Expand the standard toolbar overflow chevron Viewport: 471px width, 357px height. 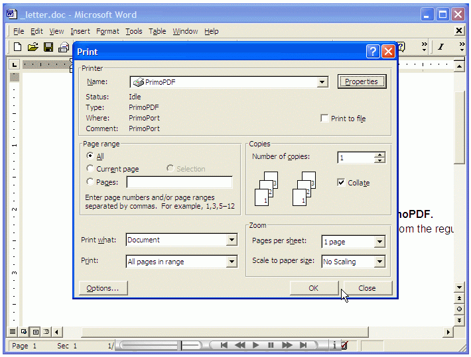[424, 46]
